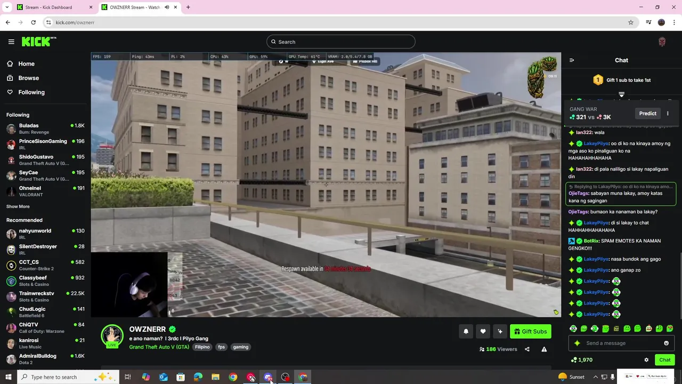The width and height of the screenshot is (682, 384).
Task: Click the channel points 1,970 balance
Action: pos(581,360)
